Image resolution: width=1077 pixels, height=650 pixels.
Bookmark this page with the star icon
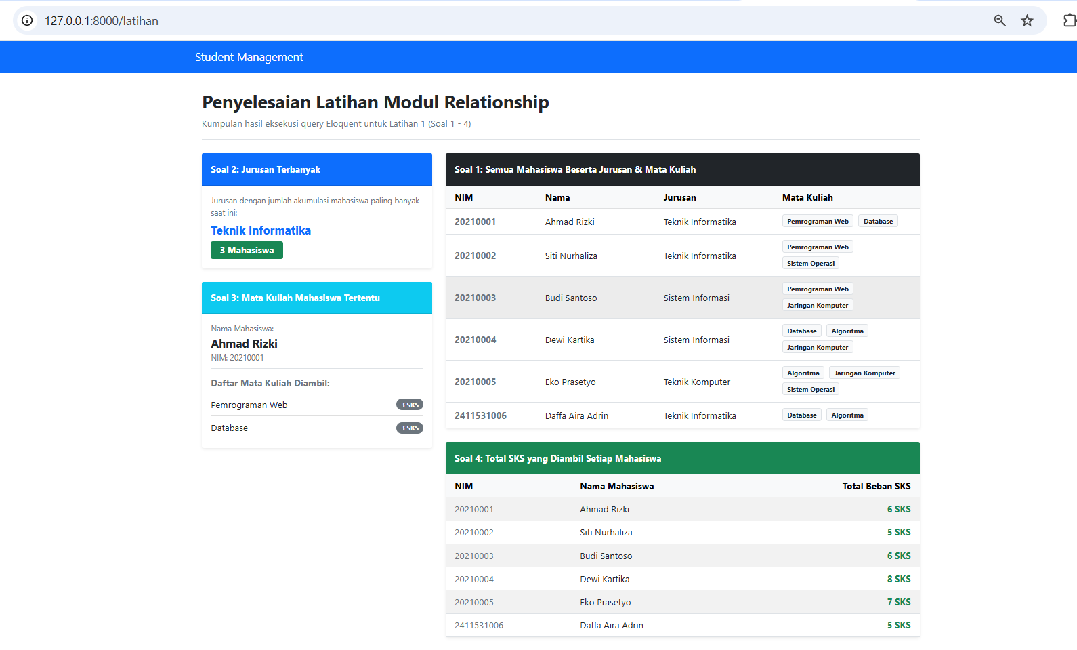[1028, 20]
